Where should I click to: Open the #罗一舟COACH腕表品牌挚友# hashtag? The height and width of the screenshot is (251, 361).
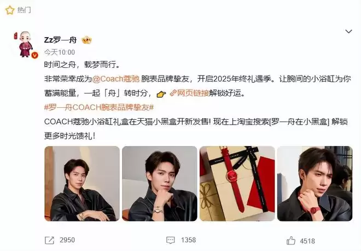[x=99, y=108]
